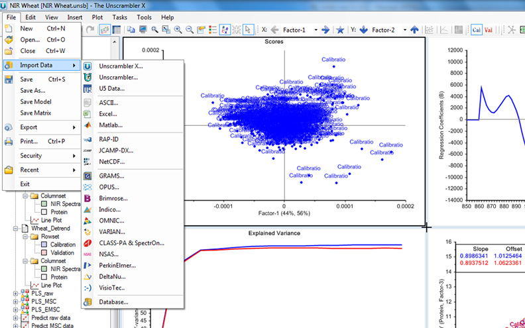Select the Wheat_Detrend tree item

[50, 229]
